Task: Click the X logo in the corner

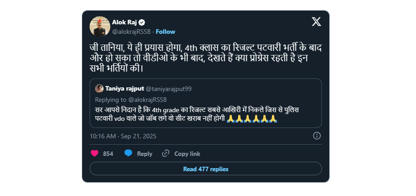Action: (x=316, y=22)
